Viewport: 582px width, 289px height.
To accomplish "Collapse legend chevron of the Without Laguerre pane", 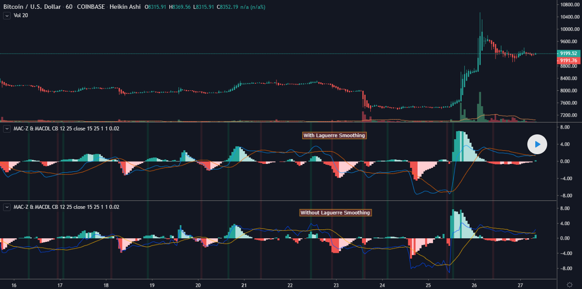I will point(7,207).
